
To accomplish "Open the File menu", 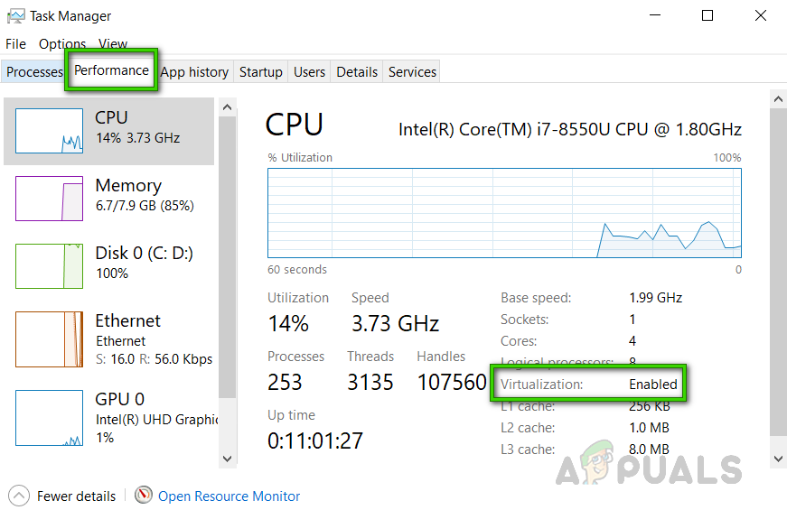I will pyautogui.click(x=15, y=43).
